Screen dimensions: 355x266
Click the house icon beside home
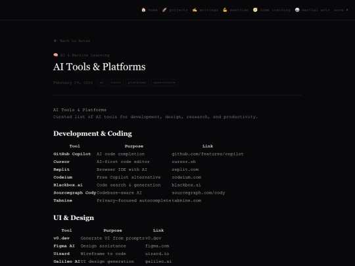pos(143,10)
